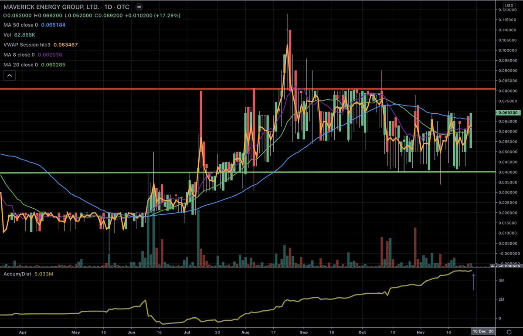This screenshot has width=523, height=336.
Task: Click the 0.062038 MA 8 value
Action: [51, 54]
